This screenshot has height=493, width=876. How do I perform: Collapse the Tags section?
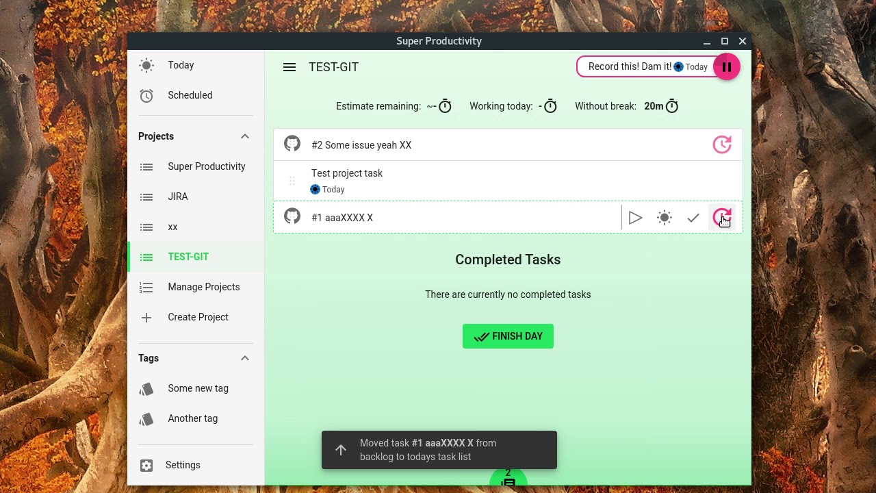coord(244,358)
